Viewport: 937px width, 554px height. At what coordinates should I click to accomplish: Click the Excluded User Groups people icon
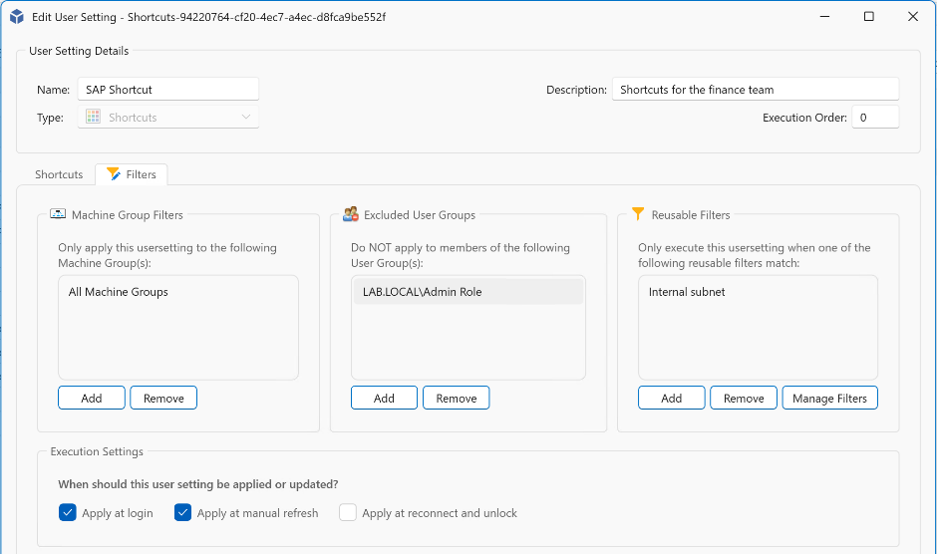(351, 214)
